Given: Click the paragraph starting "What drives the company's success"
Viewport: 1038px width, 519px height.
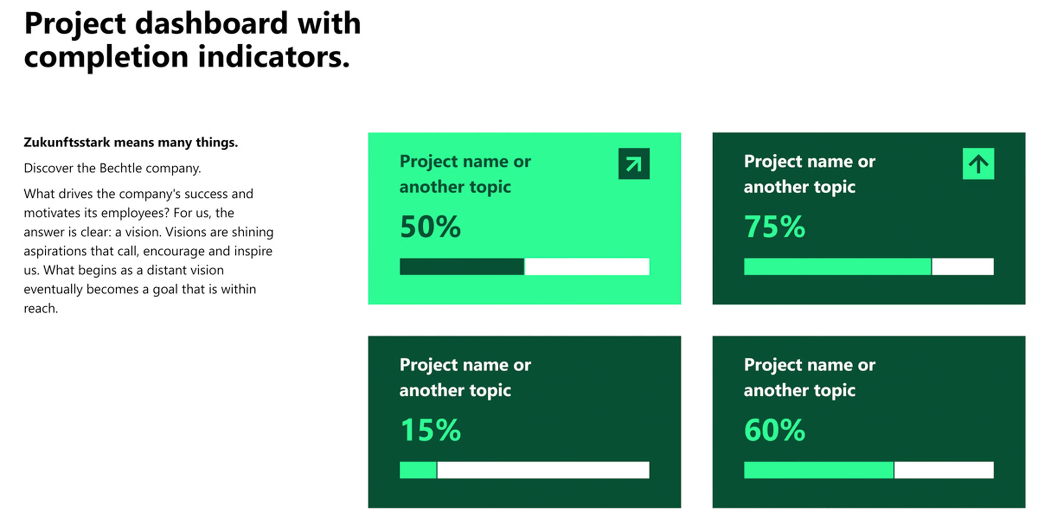Looking at the screenshot, I should tap(148, 251).
